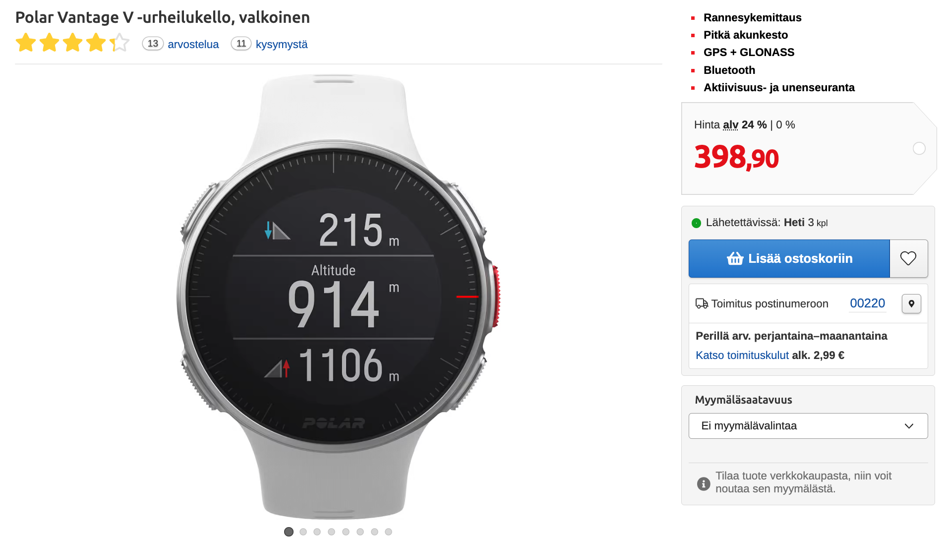Click the shopping basket icon

[x=735, y=258]
